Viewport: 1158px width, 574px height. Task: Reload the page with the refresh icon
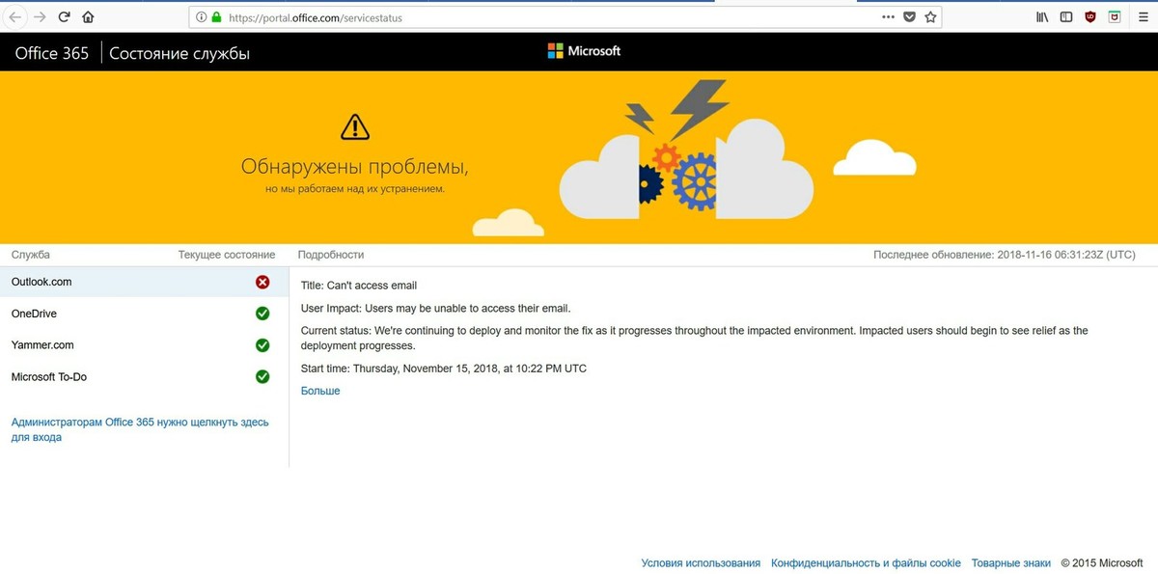pyautogui.click(x=65, y=16)
